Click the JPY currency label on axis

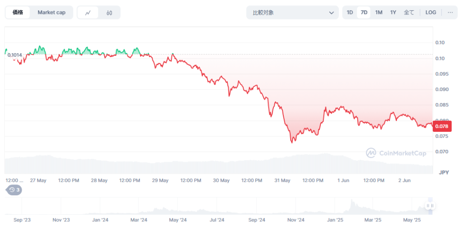coord(444,172)
